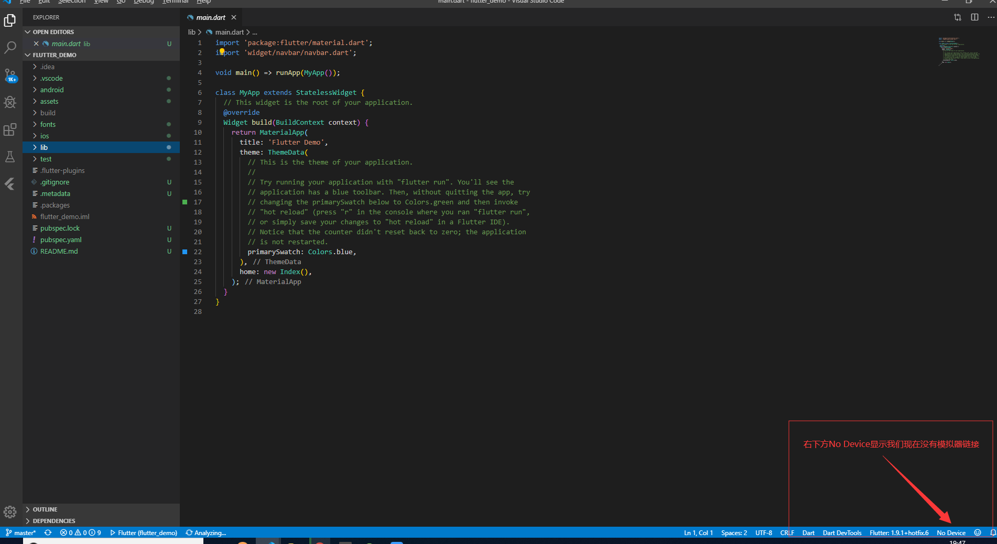997x544 pixels.
Task: Open pubspec.yaml file in explorer
Action: pyautogui.click(x=61, y=240)
